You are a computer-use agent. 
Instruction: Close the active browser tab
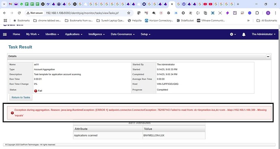(x=172, y=4)
